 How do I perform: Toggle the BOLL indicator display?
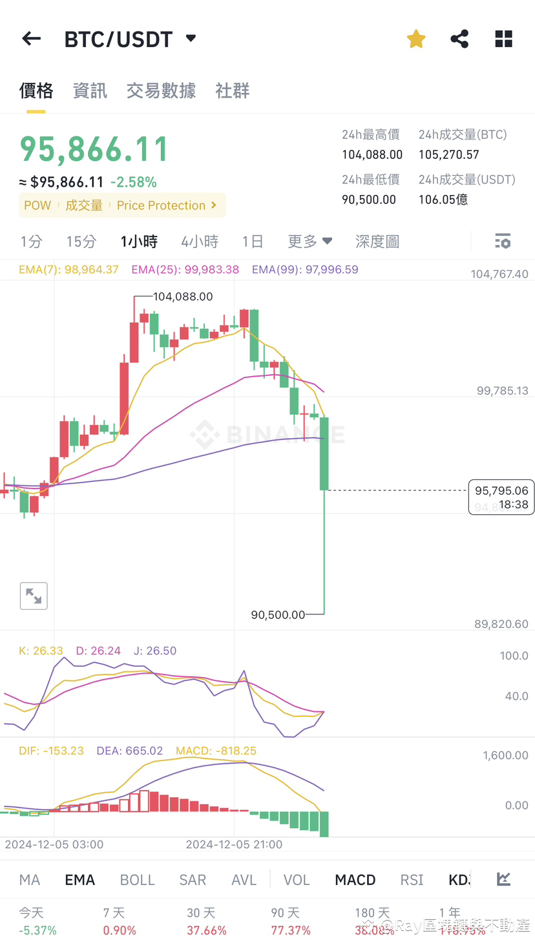tap(137, 879)
